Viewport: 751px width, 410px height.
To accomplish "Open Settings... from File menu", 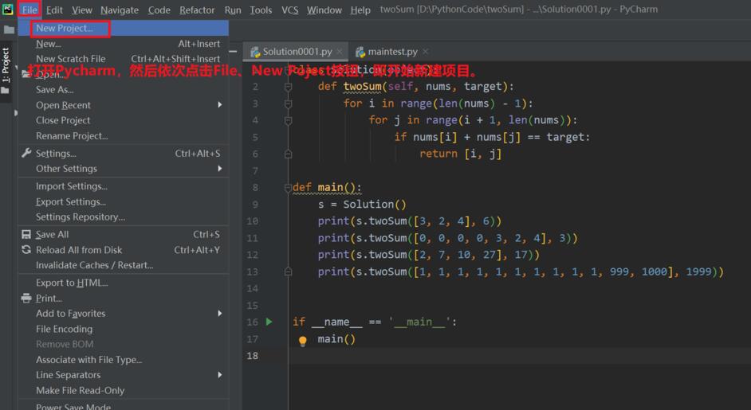I will click(x=123, y=153).
